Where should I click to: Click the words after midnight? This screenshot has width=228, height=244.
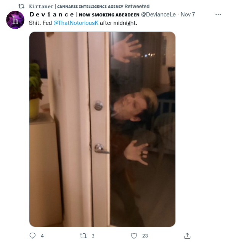[x=119, y=23]
